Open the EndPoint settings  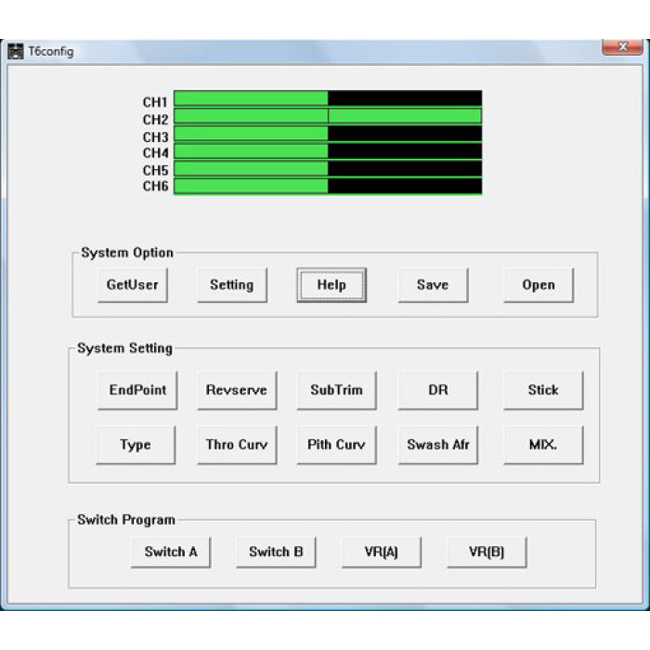point(137,390)
